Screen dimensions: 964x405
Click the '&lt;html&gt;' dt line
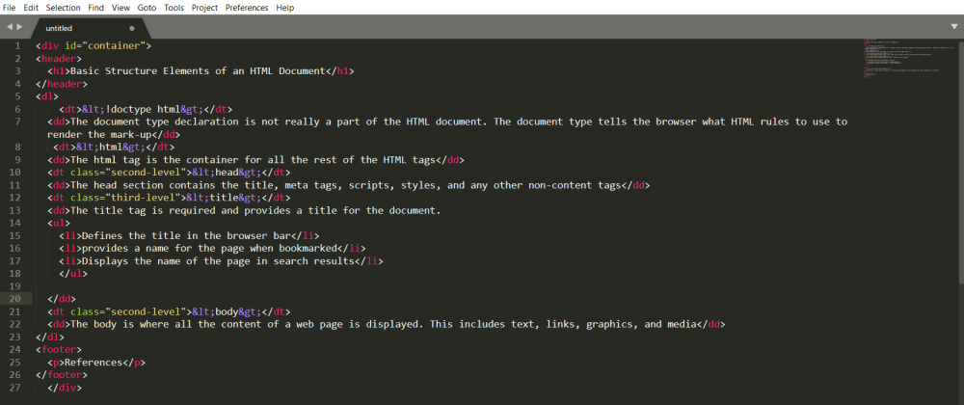(114, 147)
